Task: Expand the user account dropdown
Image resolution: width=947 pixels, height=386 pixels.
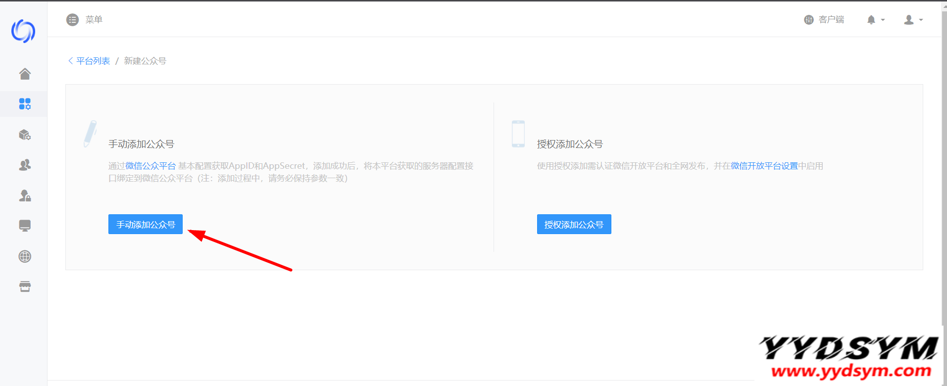Action: 913,20
